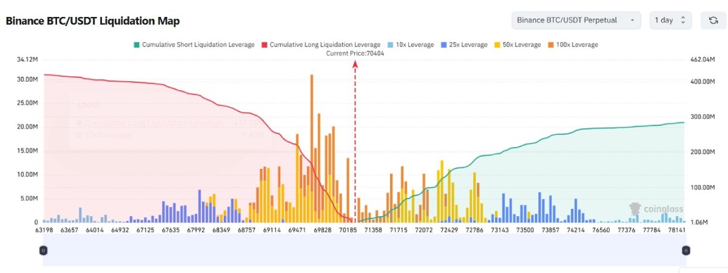Click the 69471 x-axis price label
Viewport: 728px width, 273px height.
297,231
